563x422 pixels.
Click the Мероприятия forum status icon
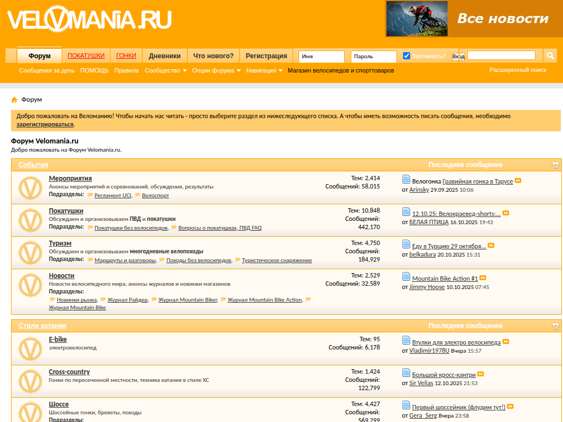click(x=30, y=188)
